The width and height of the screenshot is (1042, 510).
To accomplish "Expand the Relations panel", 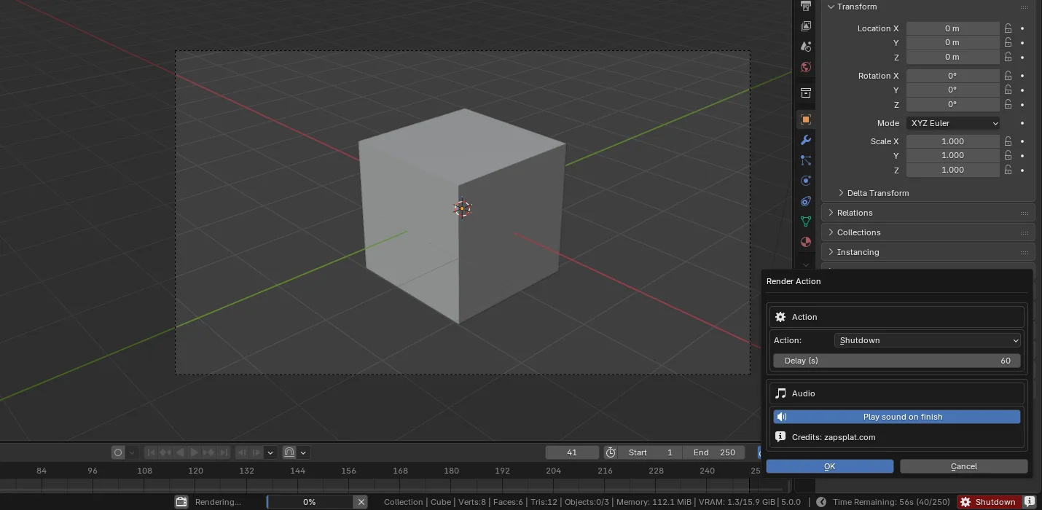I will point(855,213).
